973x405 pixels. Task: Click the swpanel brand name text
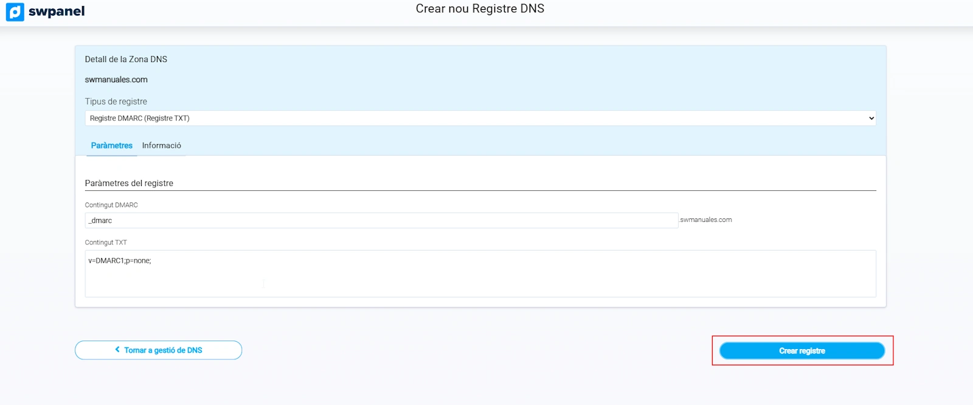point(57,12)
